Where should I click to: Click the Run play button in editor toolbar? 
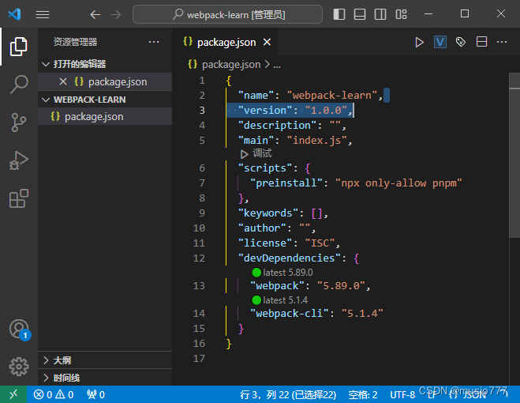pos(420,42)
